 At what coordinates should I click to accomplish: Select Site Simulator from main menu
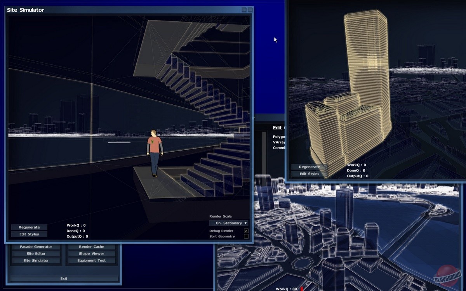coord(36,261)
